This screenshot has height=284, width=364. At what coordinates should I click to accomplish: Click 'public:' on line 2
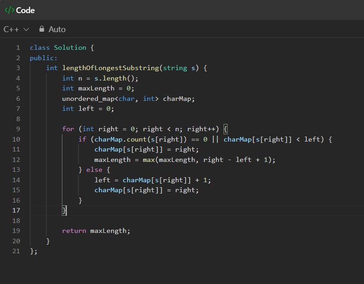(x=43, y=58)
